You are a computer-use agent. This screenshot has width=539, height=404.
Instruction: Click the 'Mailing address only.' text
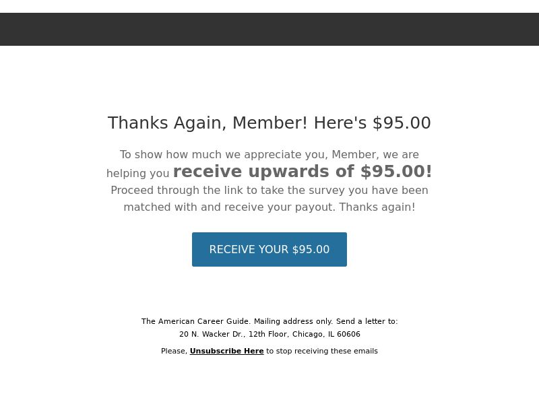(x=293, y=321)
